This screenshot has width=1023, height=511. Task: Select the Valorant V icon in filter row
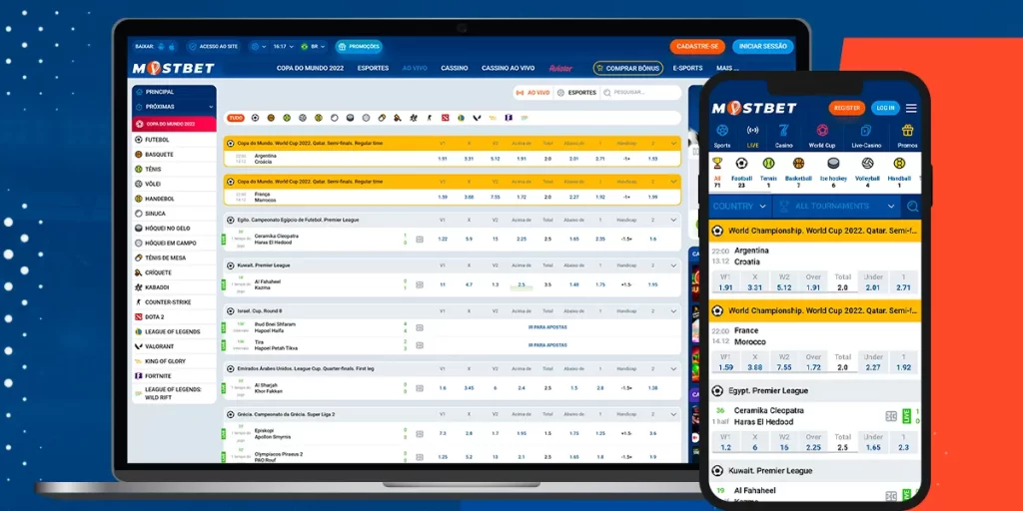pyautogui.click(x=477, y=118)
